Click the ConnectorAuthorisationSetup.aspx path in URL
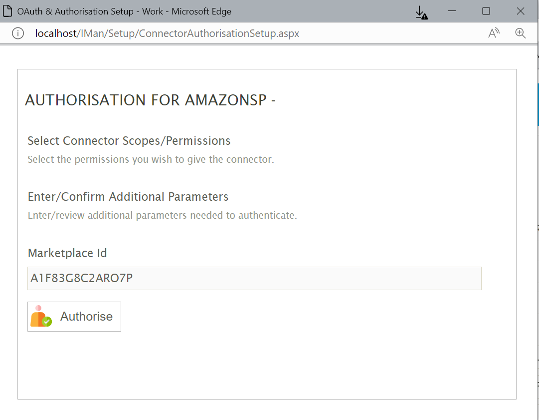Image resolution: width=539 pixels, height=420 pixels. coord(219,33)
